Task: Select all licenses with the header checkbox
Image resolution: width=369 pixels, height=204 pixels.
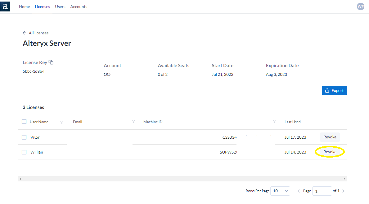Action: click(24, 122)
